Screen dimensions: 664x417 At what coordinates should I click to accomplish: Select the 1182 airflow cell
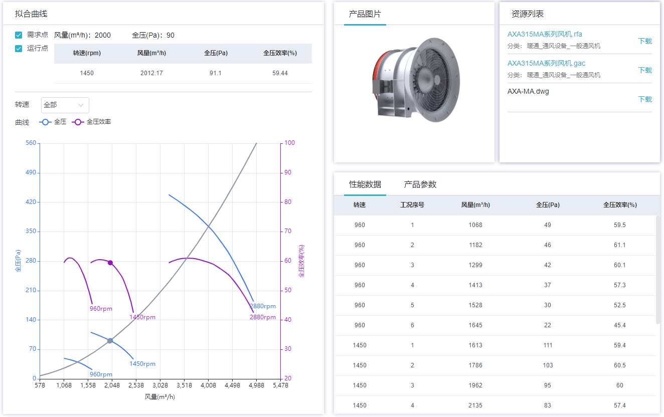475,245
